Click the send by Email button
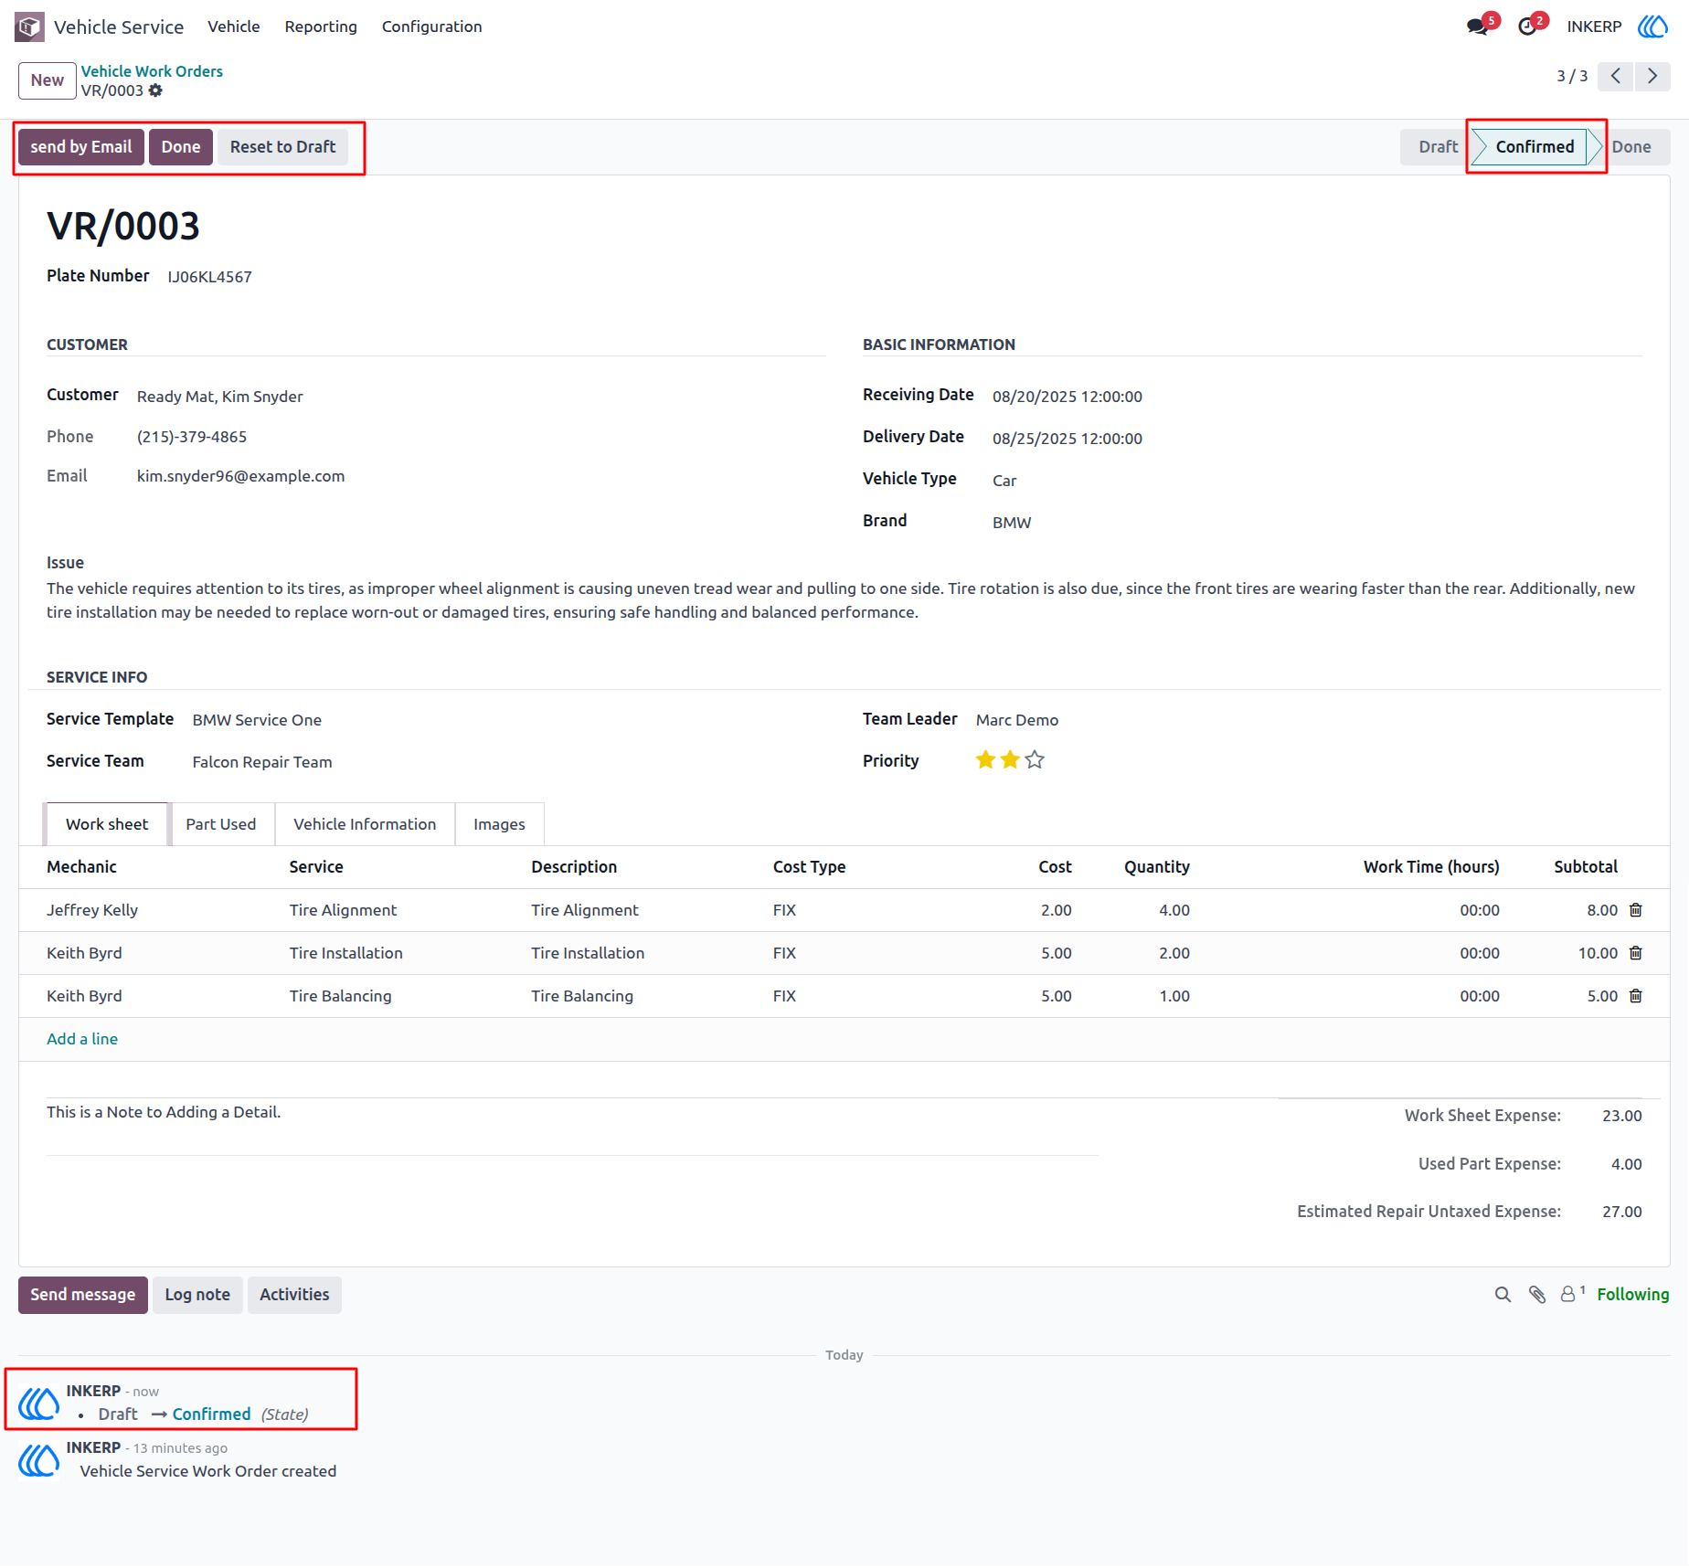Image resolution: width=1689 pixels, height=1568 pixels. coord(81,147)
